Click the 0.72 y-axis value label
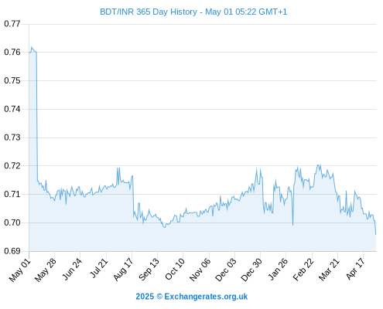 tap(12, 165)
